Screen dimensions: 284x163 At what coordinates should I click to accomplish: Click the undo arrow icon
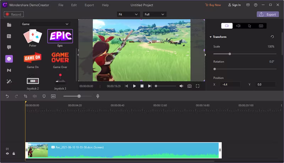[x=7, y=96]
